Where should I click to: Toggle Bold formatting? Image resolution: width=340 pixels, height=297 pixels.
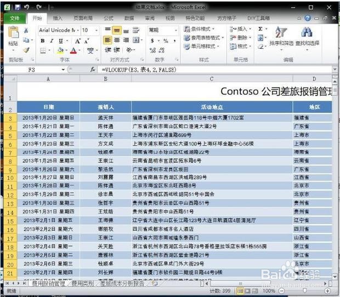click(x=43, y=41)
